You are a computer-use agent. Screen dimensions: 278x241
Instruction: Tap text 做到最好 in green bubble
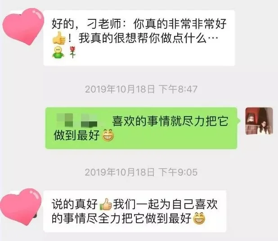click(x=76, y=135)
